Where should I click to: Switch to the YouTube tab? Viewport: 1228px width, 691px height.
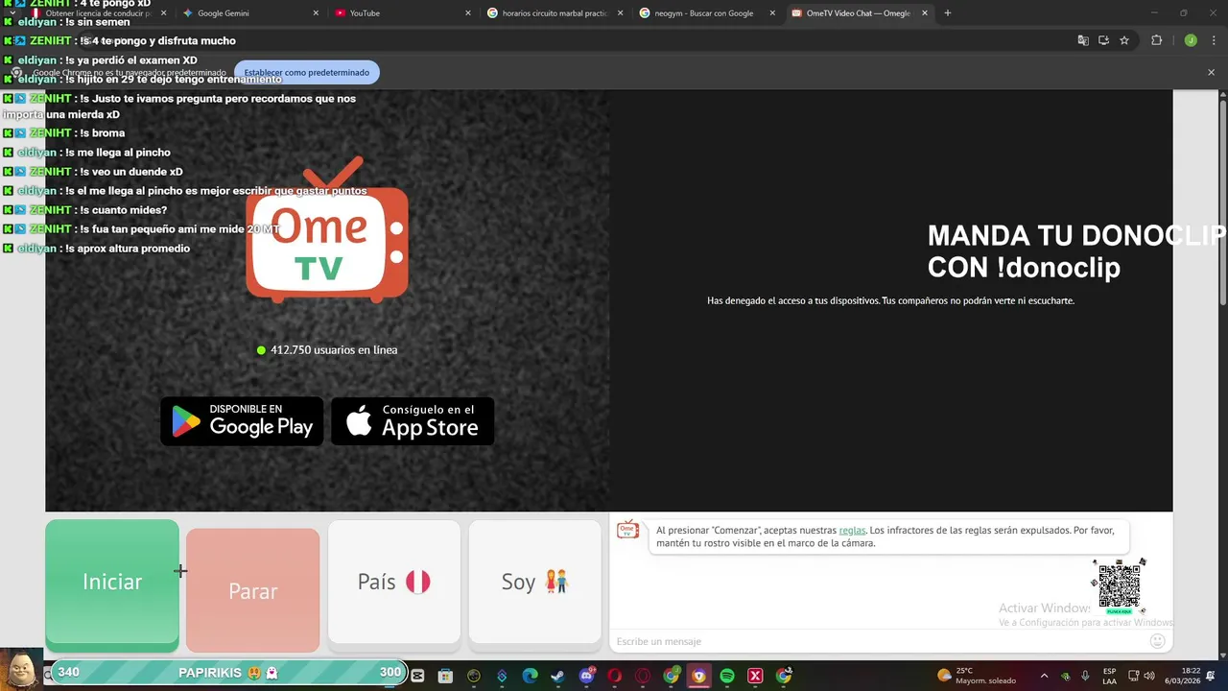coord(403,13)
